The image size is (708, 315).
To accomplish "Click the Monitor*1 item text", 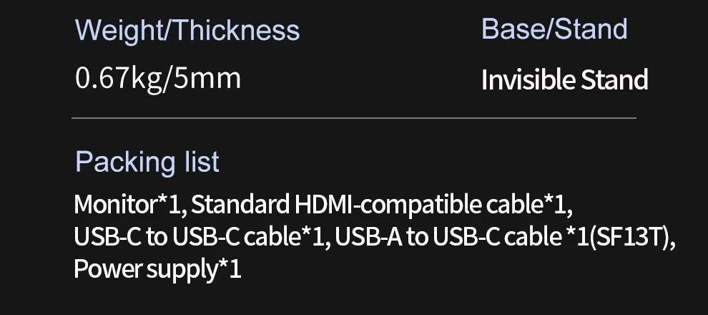I will click(x=129, y=204).
